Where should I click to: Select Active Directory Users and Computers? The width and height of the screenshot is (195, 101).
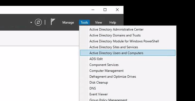pyautogui.click(x=128, y=53)
